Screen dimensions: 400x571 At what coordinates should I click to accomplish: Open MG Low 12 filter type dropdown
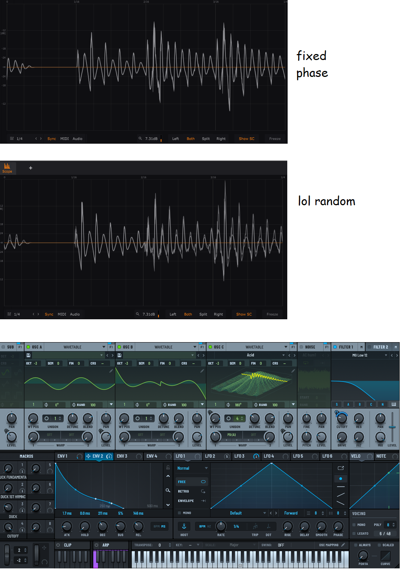click(360, 355)
